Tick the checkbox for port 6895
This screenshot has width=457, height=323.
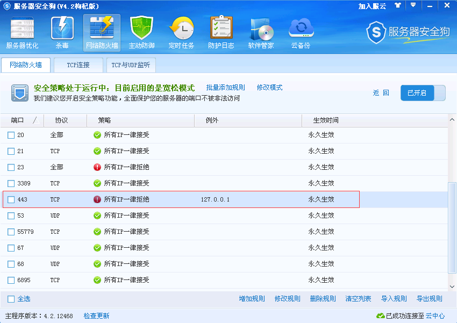coord(11,280)
